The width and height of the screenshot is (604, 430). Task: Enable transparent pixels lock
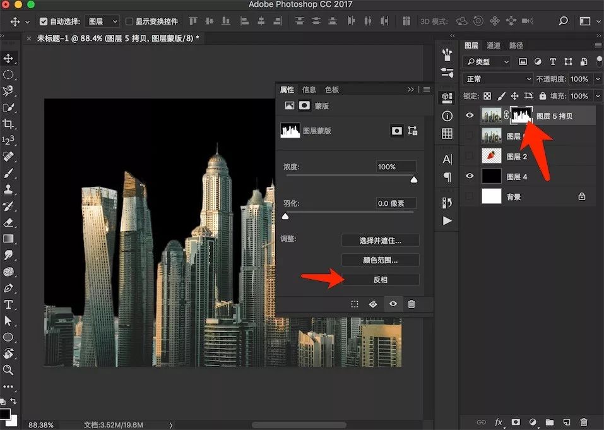coord(487,95)
